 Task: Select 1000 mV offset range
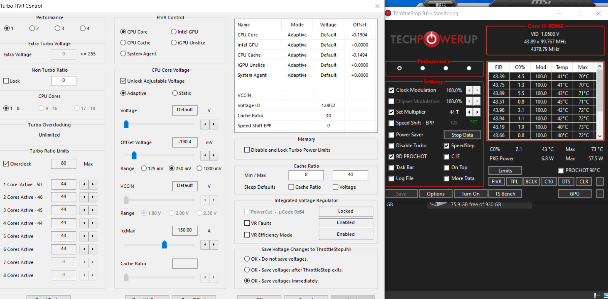tap(200, 169)
